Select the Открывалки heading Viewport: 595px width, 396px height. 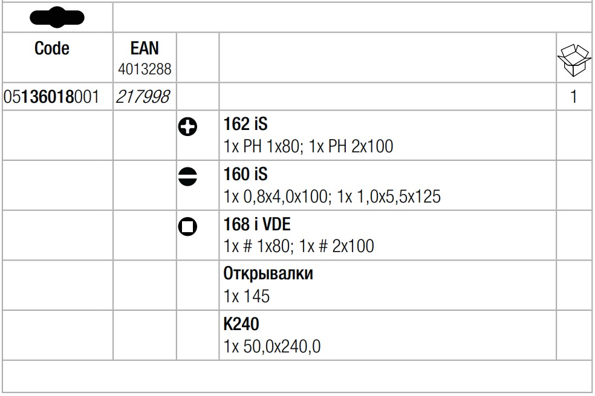coord(268,273)
